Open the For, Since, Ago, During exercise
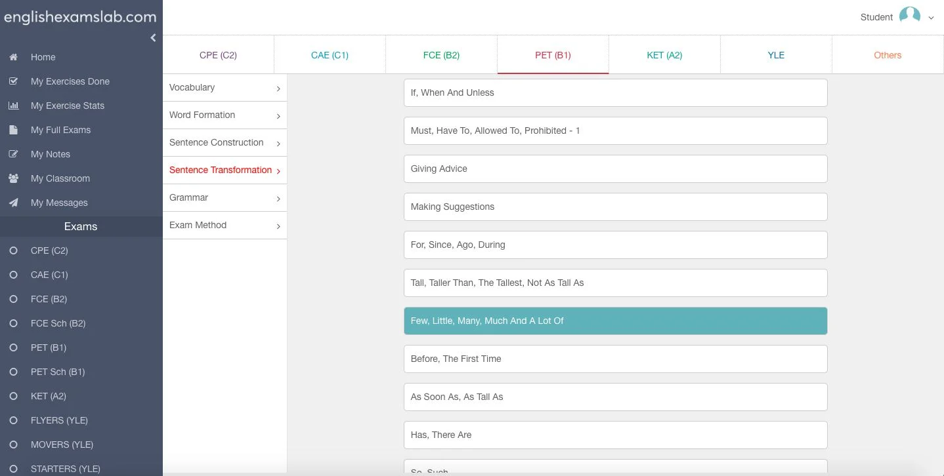Image resolution: width=944 pixels, height=476 pixels. [x=615, y=245]
